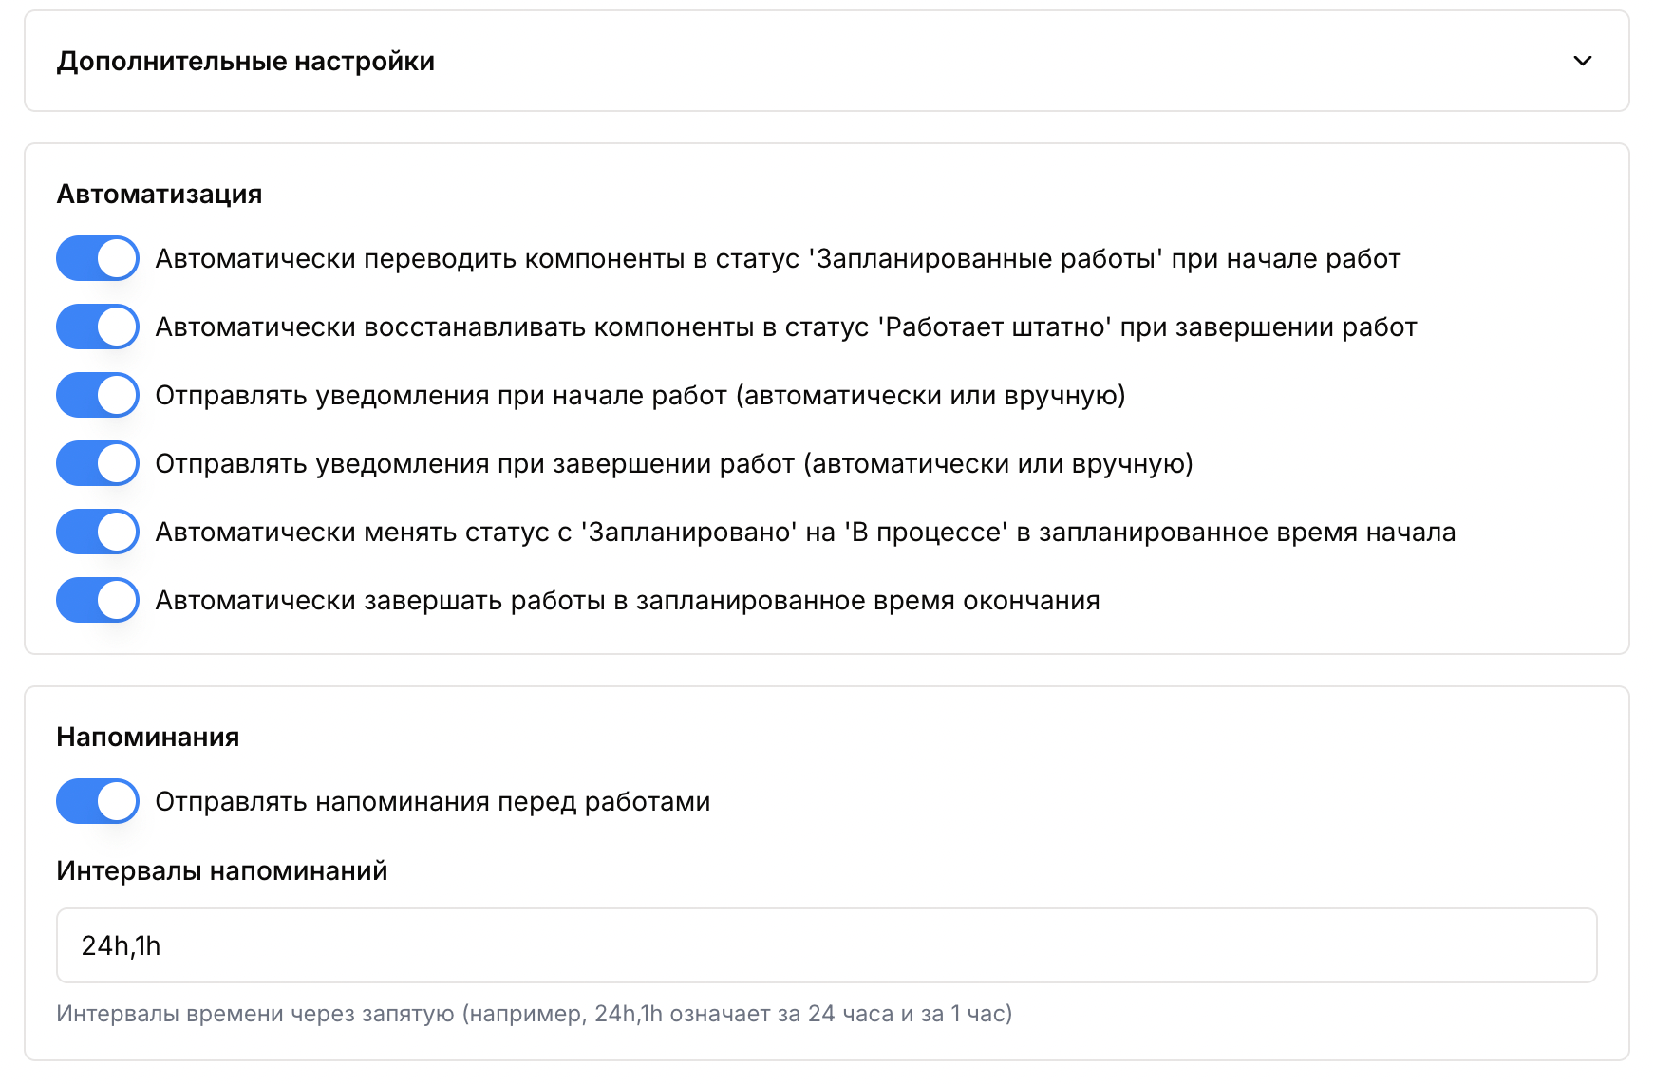The width and height of the screenshot is (1654, 1084).
Task: Click the 'Дополнительные настройки' title text
Action: pos(246,61)
